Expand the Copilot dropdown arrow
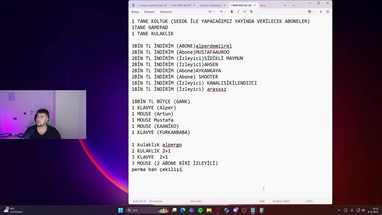The width and height of the screenshot is (382, 215). pyautogui.click(x=314, y=12)
